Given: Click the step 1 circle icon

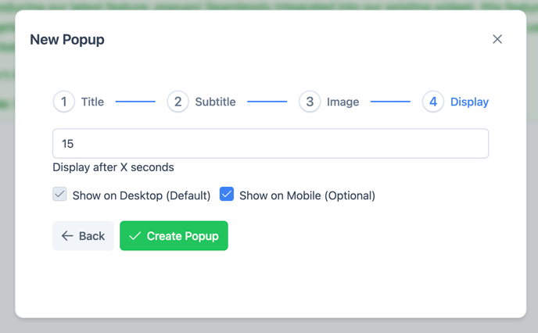Looking at the screenshot, I should 64,102.
